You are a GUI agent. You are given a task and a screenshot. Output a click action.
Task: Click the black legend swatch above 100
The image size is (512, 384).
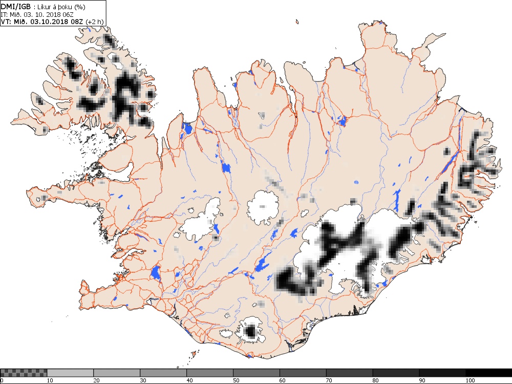[x=488, y=373]
